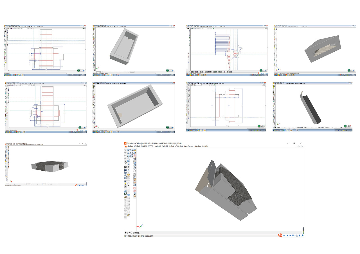Open the (W)窗口 menu
Screen dimensions: 360x254
198,146
